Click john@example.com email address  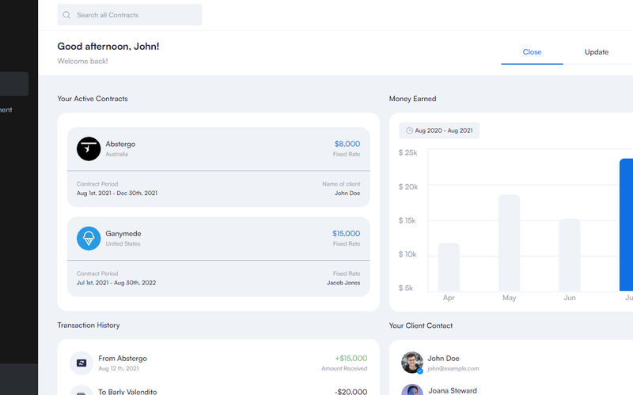tap(453, 368)
